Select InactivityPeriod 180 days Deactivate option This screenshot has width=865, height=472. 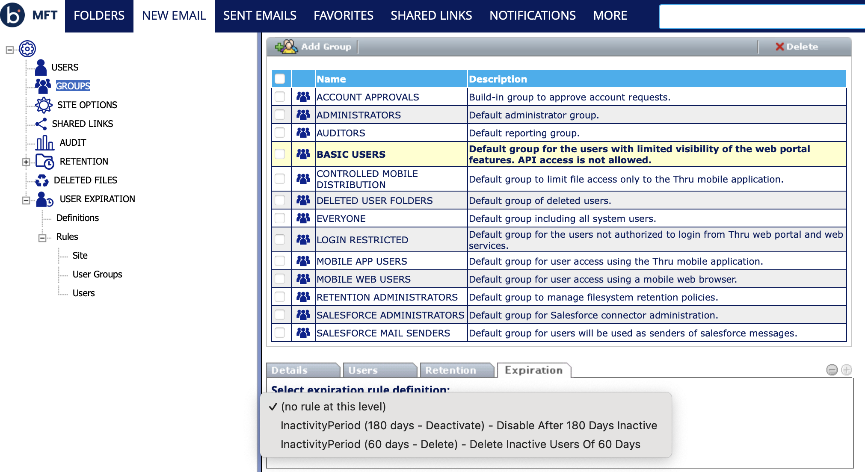tap(468, 425)
